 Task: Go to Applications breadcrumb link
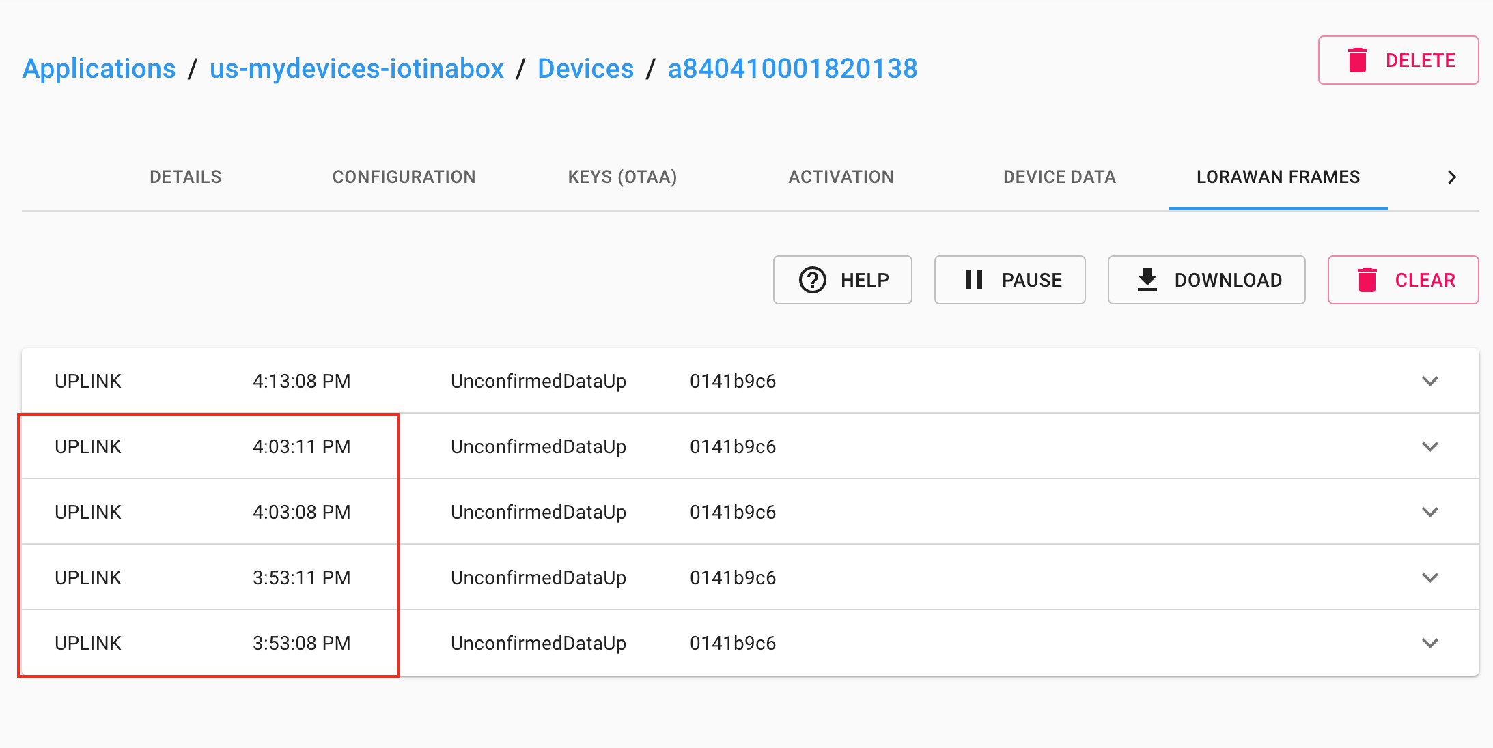(x=99, y=69)
